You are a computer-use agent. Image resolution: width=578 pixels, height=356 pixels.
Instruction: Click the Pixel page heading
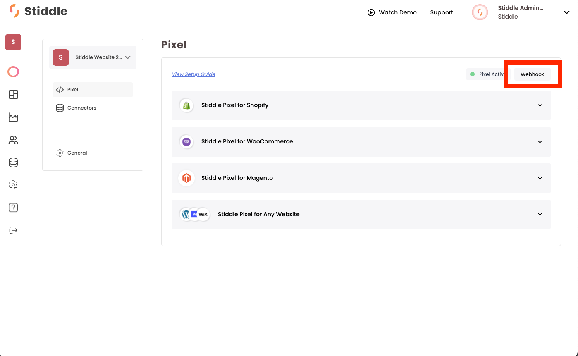[174, 45]
